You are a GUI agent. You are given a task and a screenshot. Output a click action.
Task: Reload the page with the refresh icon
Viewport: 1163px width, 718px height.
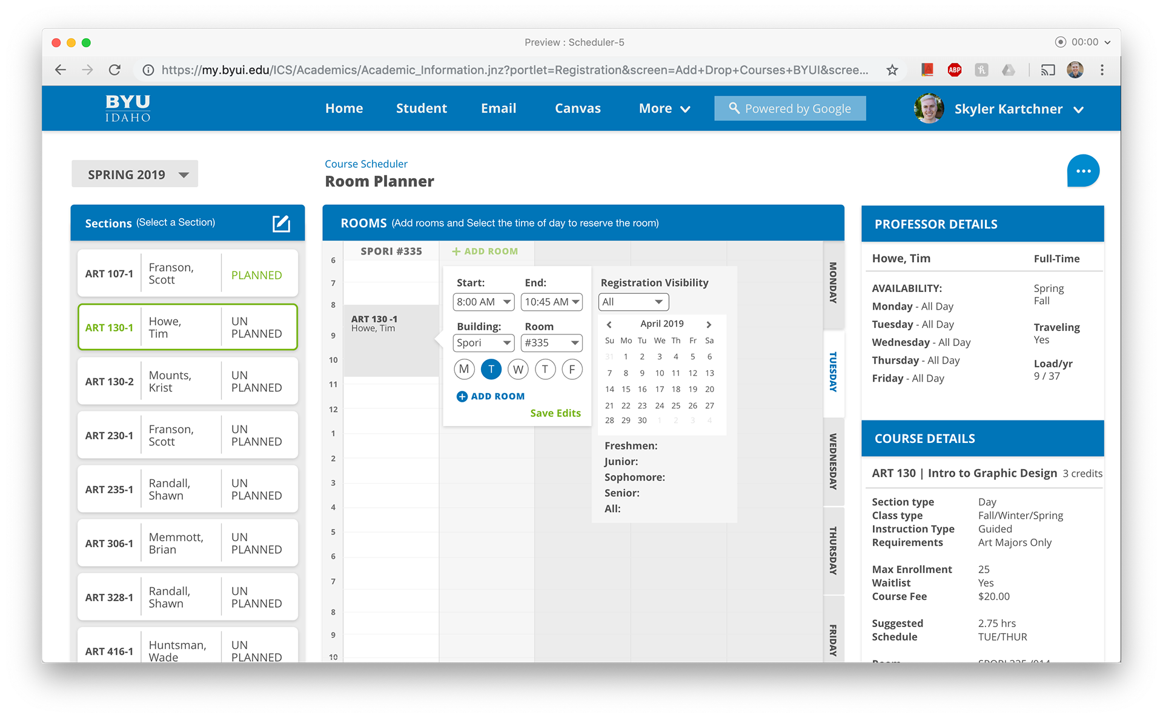tap(114, 70)
